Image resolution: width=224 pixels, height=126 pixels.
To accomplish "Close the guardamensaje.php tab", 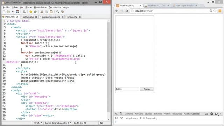I will [62, 17].
